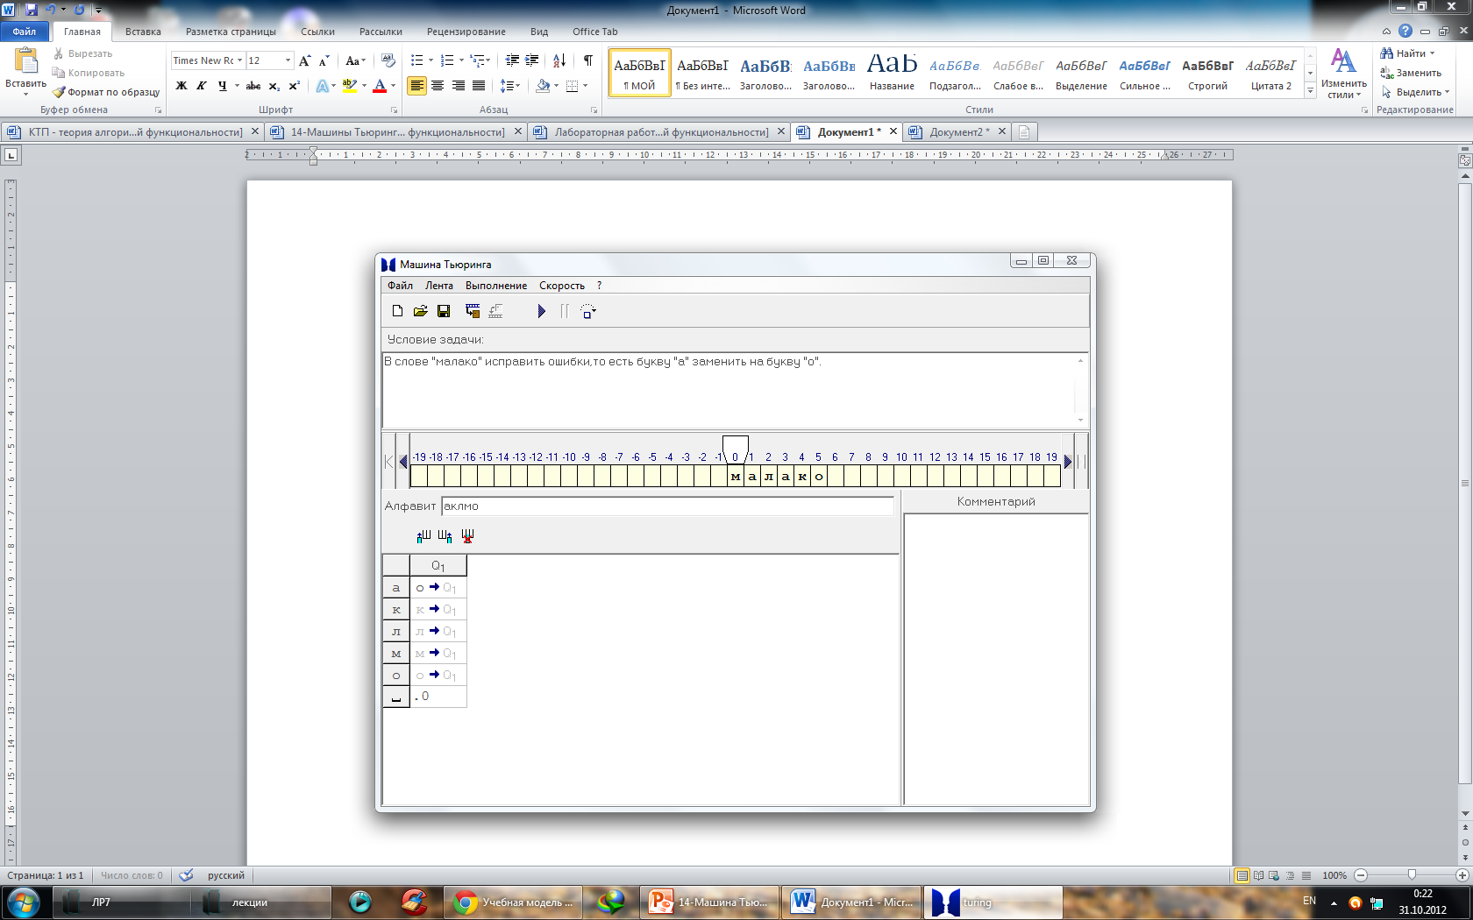Expand the styles gallery with the More arrow

[1310, 91]
